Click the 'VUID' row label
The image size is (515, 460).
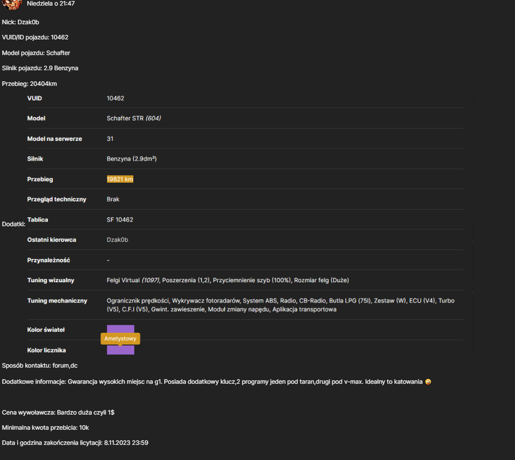[34, 98]
